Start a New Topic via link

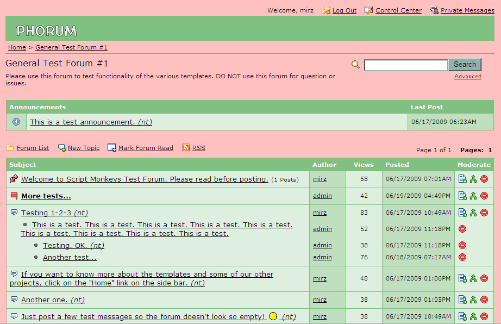[x=83, y=148]
